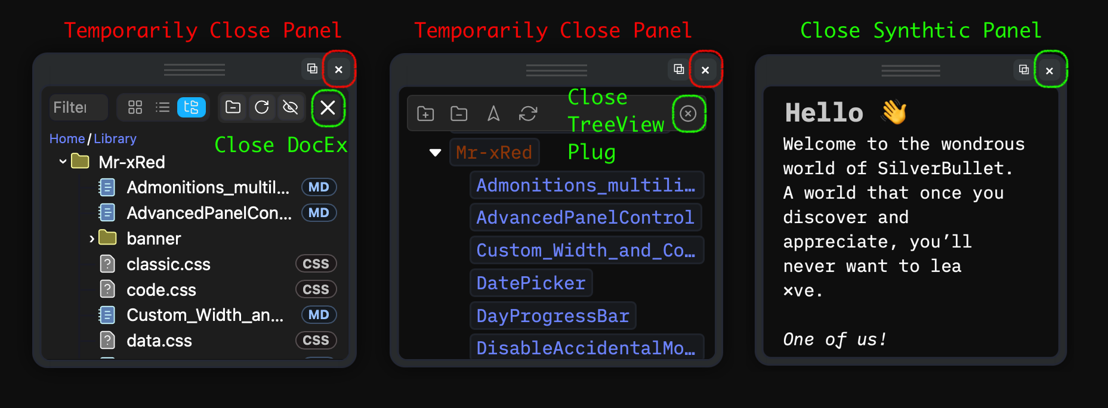Select classic.css in the DocEx file list
Viewport: 1108px width, 408px height.
point(168,264)
